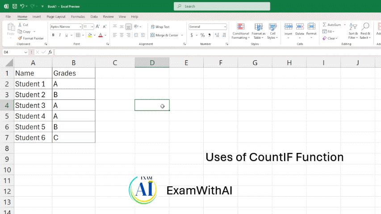Click the Fill button

[328, 32]
